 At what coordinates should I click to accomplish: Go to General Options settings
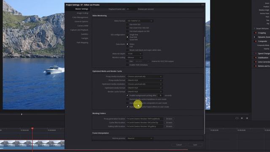pos(81,22)
